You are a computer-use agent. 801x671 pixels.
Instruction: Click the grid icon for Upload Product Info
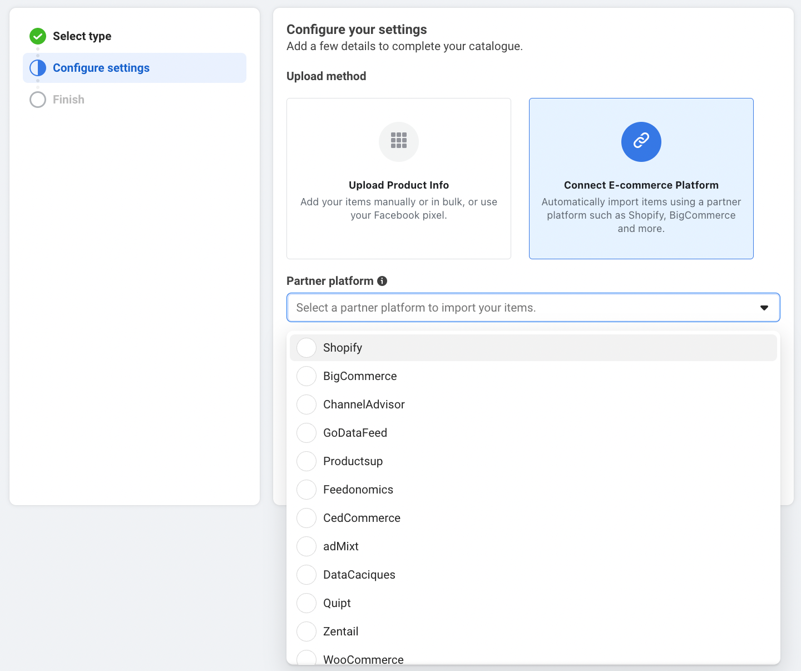click(399, 142)
